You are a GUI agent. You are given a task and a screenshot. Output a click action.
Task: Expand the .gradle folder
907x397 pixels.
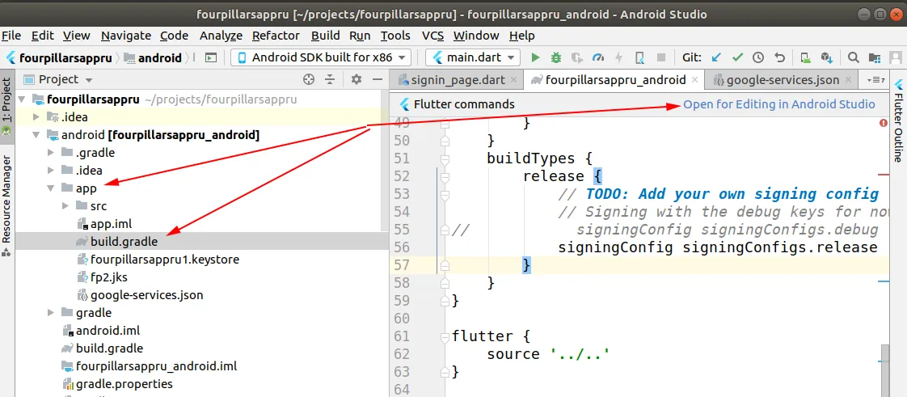(x=51, y=153)
